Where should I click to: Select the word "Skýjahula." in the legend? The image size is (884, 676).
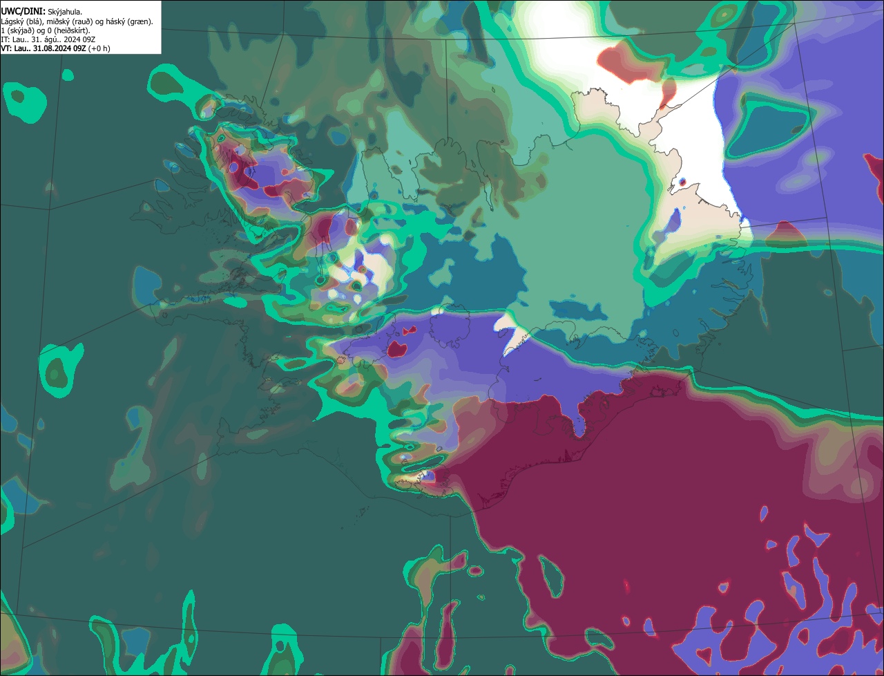coord(65,12)
